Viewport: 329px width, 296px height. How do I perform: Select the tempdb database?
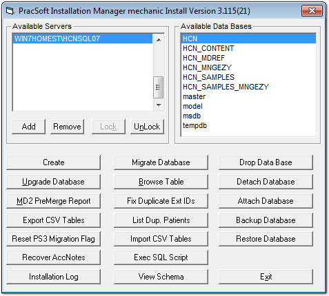tap(248, 125)
